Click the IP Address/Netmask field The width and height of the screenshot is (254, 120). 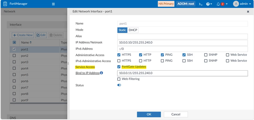click(183, 43)
